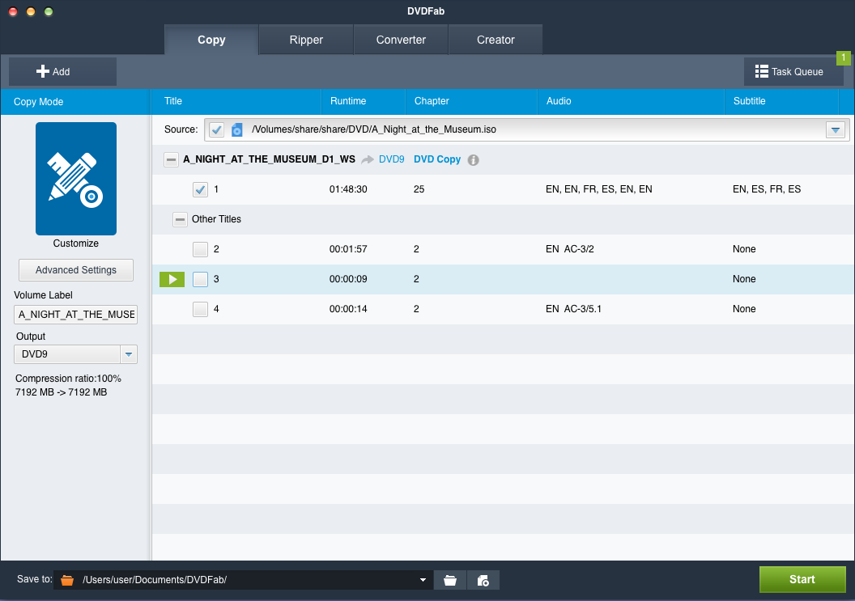Click runtime 01:48:30 of title 1

pyautogui.click(x=348, y=189)
